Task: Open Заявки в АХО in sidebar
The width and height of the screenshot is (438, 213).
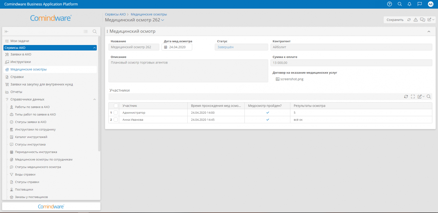Action: click(x=21, y=55)
